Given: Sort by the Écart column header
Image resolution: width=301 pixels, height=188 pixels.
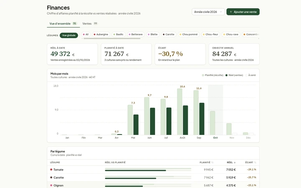Looking at the screenshot, I should pos(250,163).
